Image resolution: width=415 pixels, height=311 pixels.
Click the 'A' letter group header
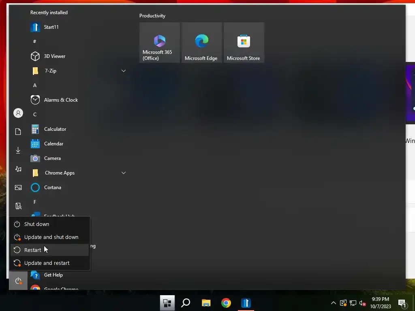[35, 85]
